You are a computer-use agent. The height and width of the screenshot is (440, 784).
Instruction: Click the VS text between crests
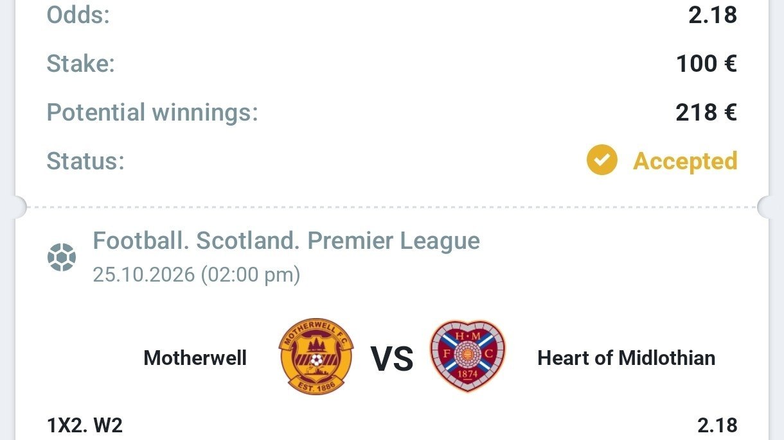(392, 359)
